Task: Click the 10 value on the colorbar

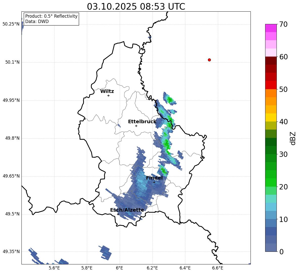Action: (283, 219)
